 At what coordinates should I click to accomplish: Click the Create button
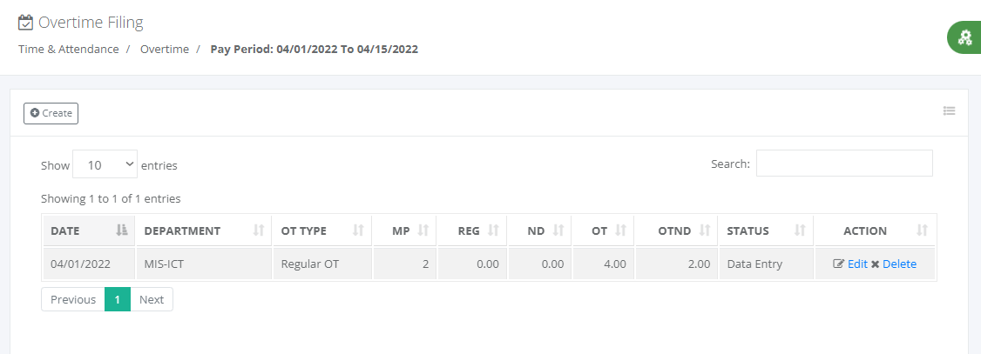(x=51, y=114)
